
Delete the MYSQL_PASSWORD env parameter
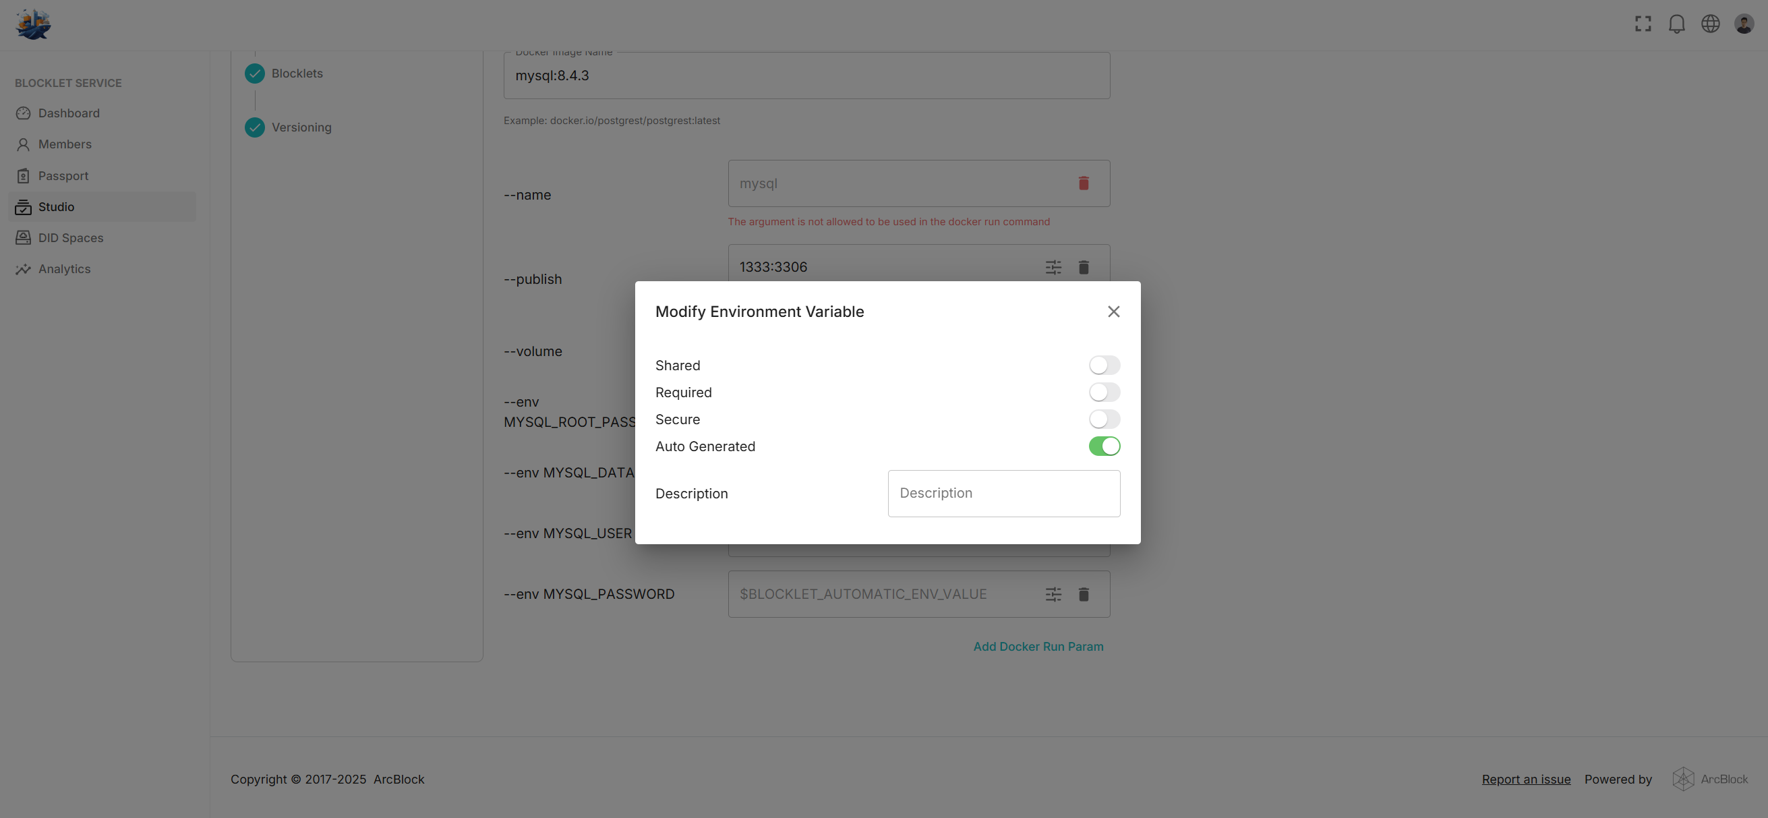pyautogui.click(x=1083, y=594)
